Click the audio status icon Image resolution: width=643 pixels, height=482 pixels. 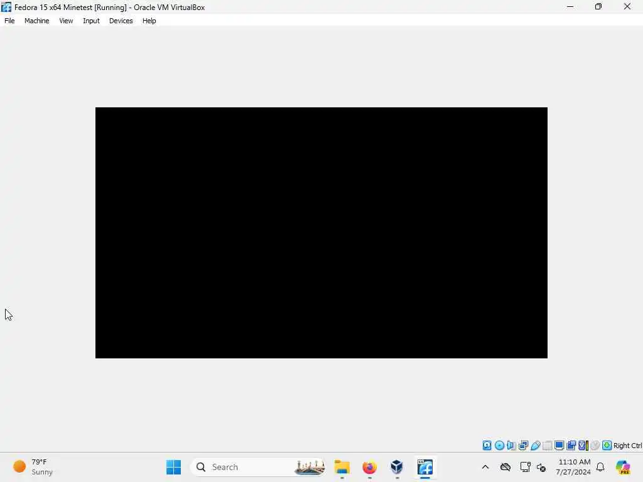(x=511, y=446)
